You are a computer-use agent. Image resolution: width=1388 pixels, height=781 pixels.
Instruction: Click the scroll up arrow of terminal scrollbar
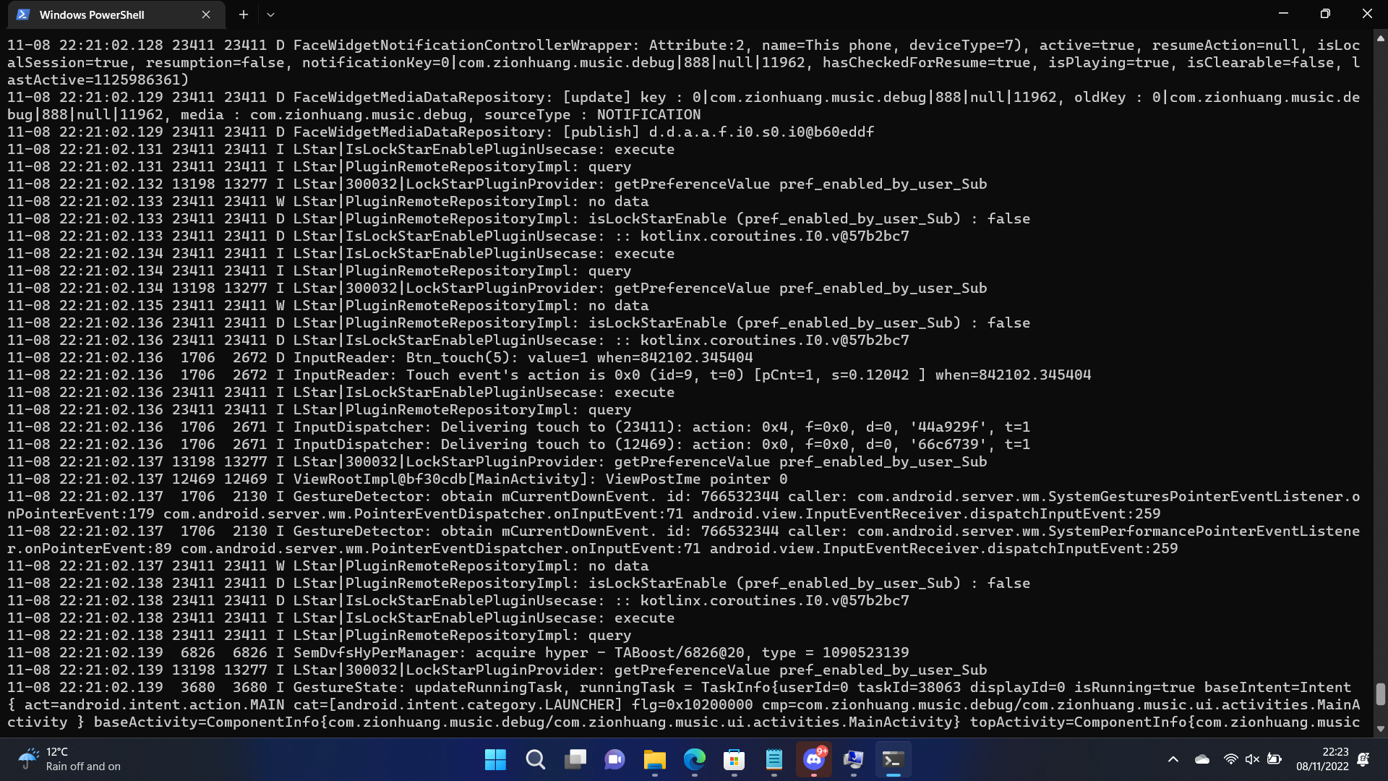point(1380,38)
